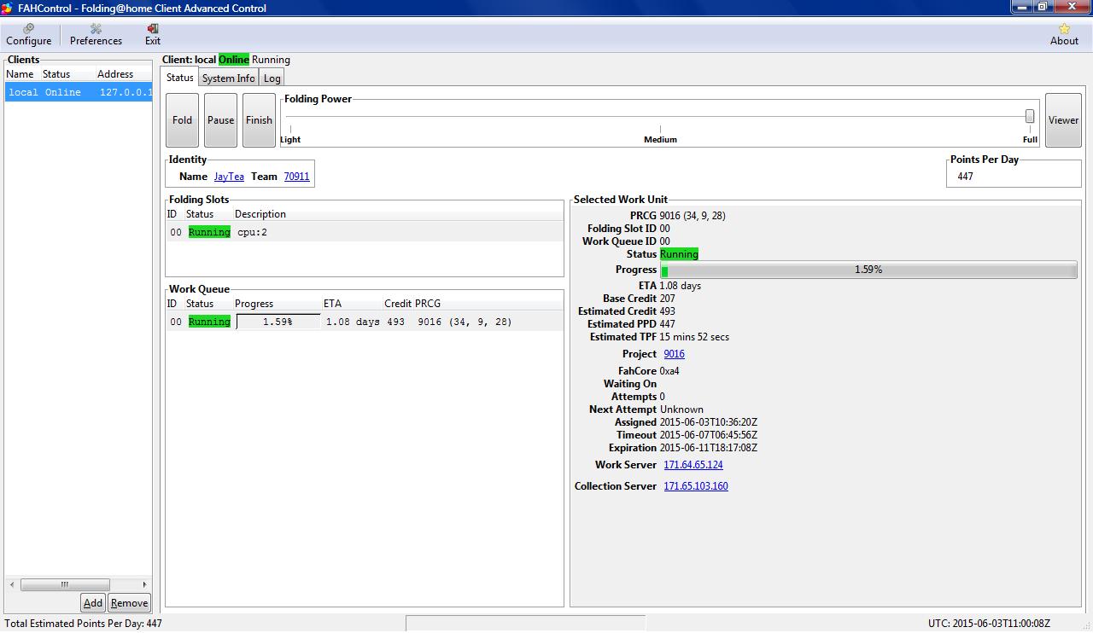Image resolution: width=1093 pixels, height=633 pixels.
Task: Select the local client row
Action: [x=79, y=92]
